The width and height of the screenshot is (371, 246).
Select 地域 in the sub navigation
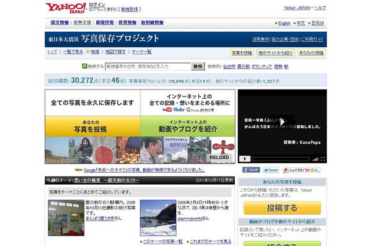[95, 51]
